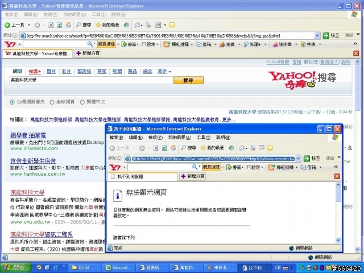
Task: Expand 更多 dropdown in Yahoo search categories
Action: coord(164,71)
